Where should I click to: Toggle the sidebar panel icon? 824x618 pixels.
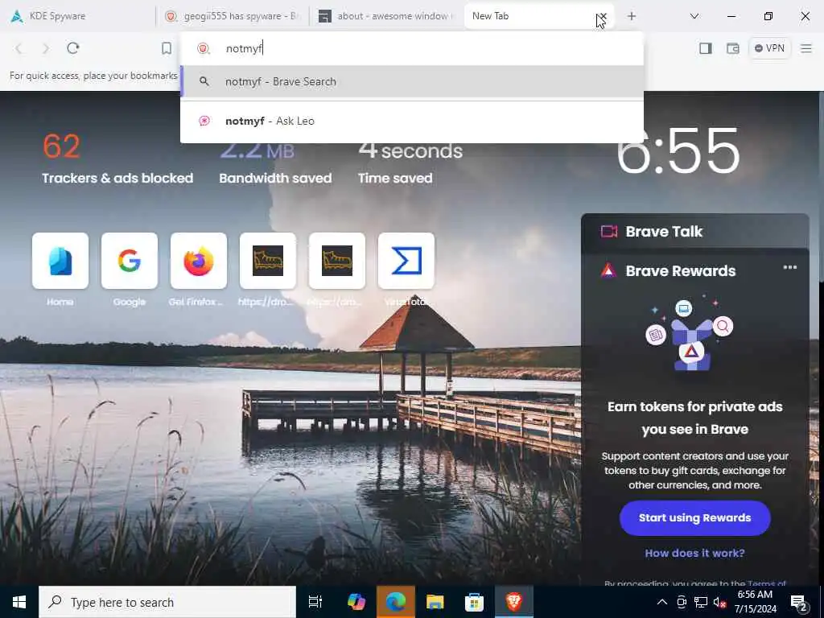point(706,48)
